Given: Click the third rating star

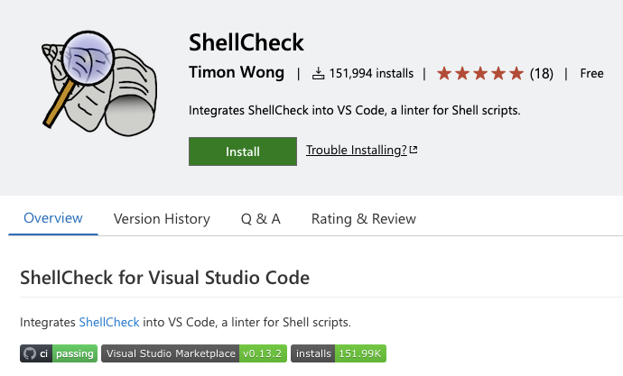Looking at the screenshot, I should click(480, 73).
